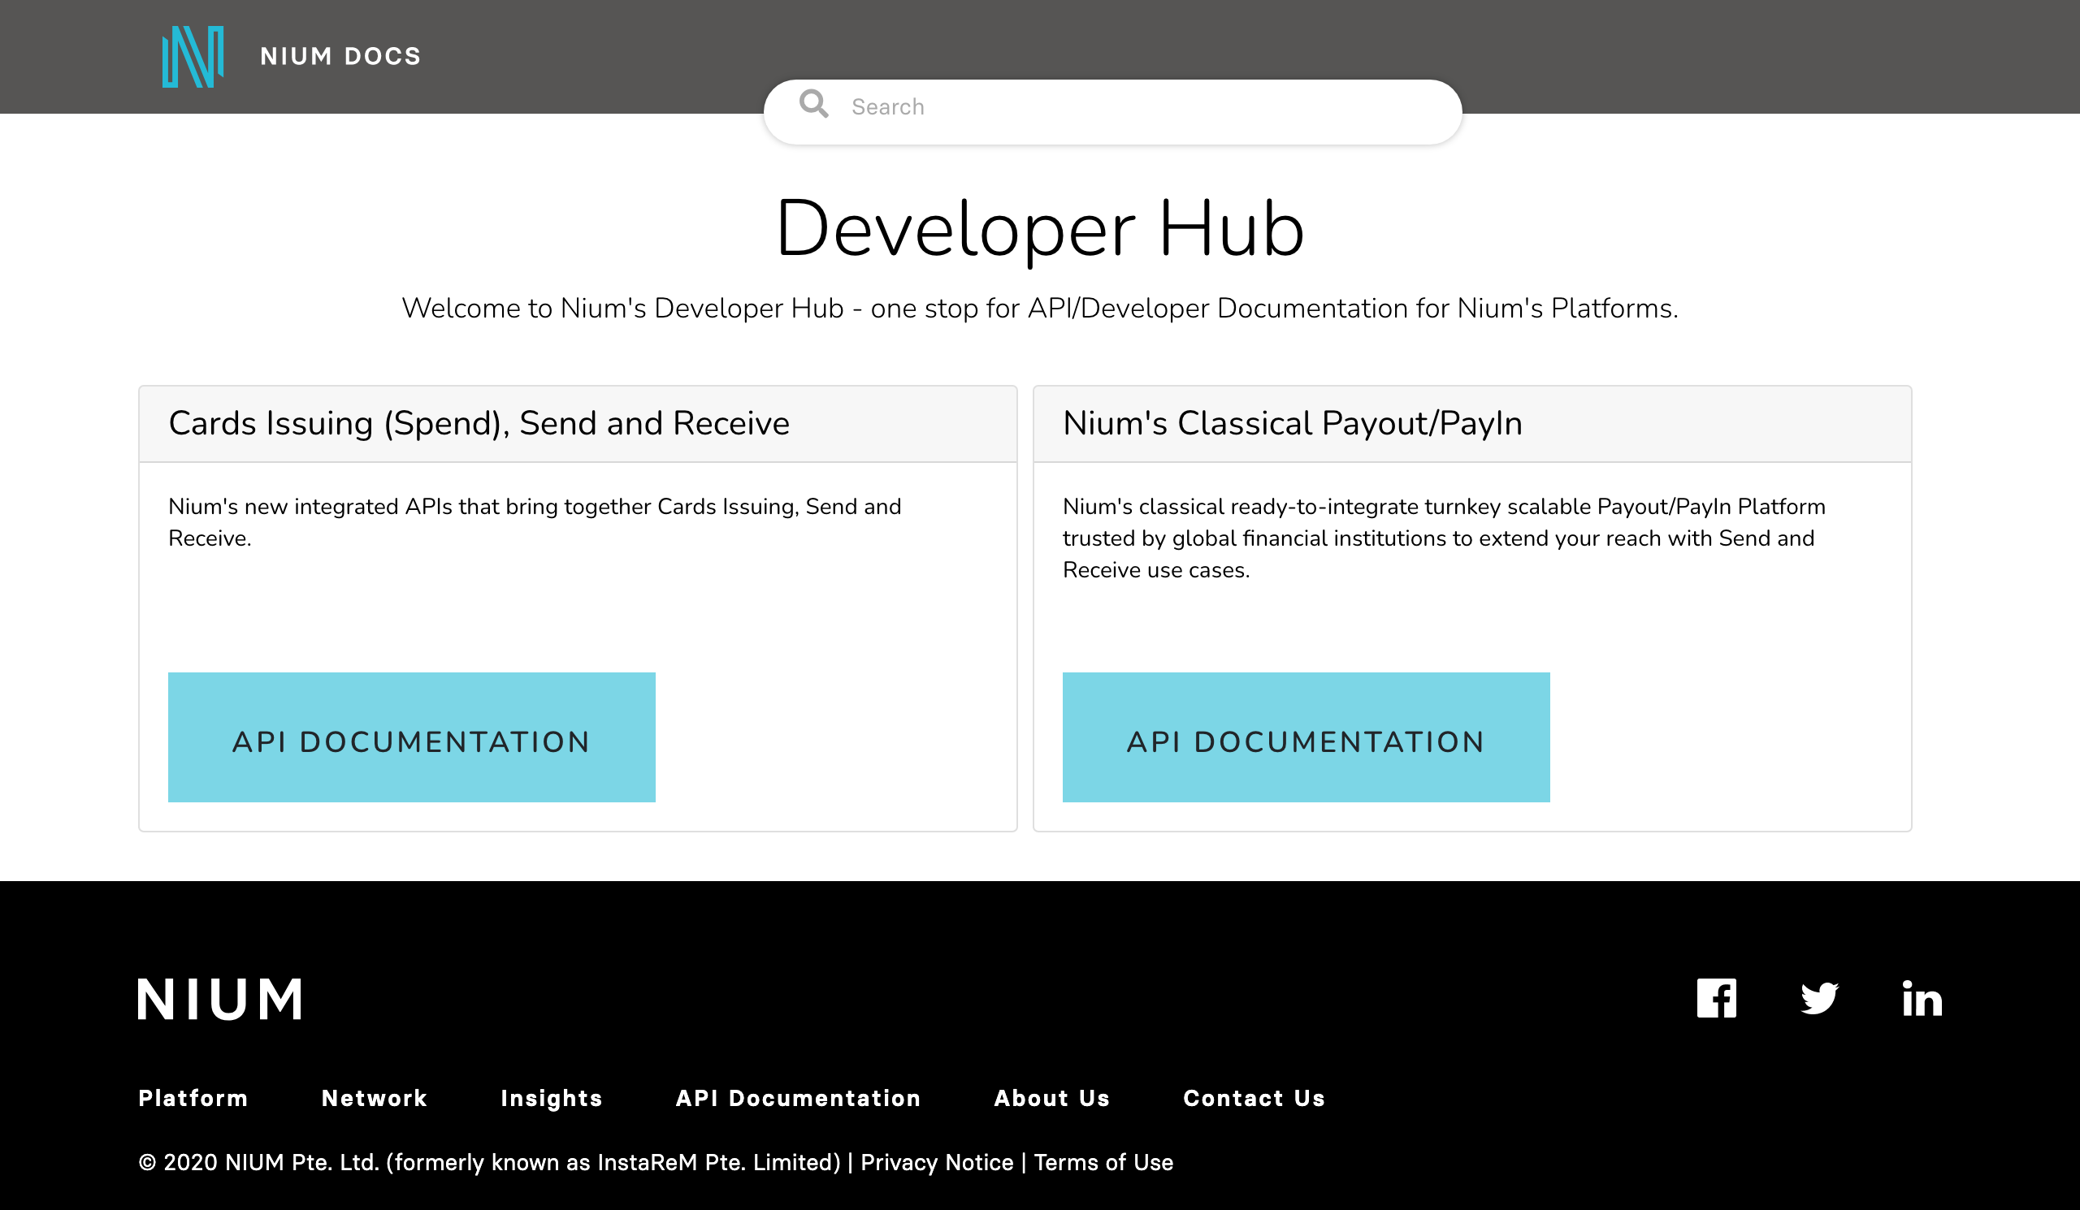Click the 2020 NIUM Pte. Ltd. copyright text
This screenshot has width=2080, height=1210.
[x=490, y=1162]
